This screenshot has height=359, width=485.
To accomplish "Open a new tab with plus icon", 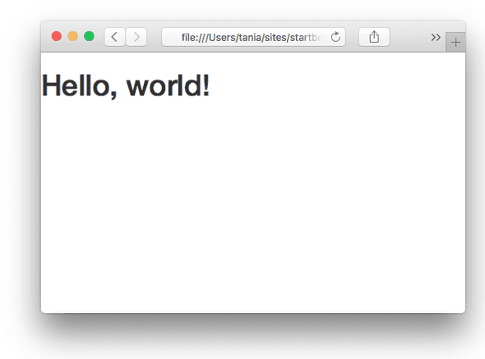I will (x=455, y=43).
